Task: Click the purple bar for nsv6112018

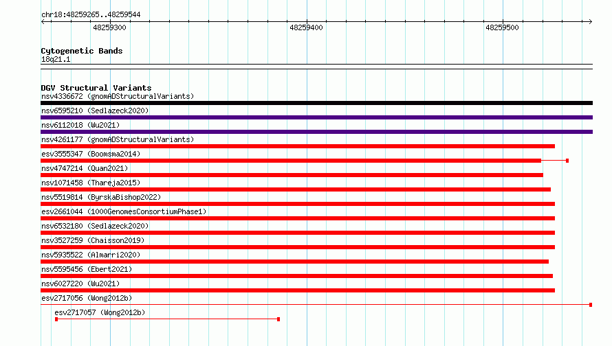Action: (x=316, y=132)
